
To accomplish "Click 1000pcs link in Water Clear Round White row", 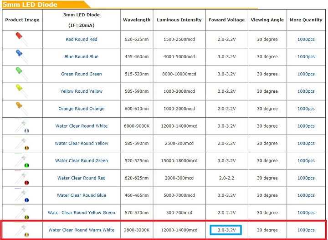I will [x=306, y=126].
